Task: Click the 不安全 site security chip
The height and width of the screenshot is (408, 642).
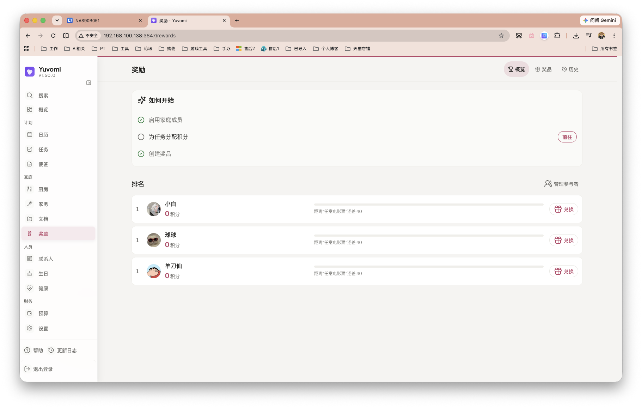Action: pyautogui.click(x=88, y=36)
